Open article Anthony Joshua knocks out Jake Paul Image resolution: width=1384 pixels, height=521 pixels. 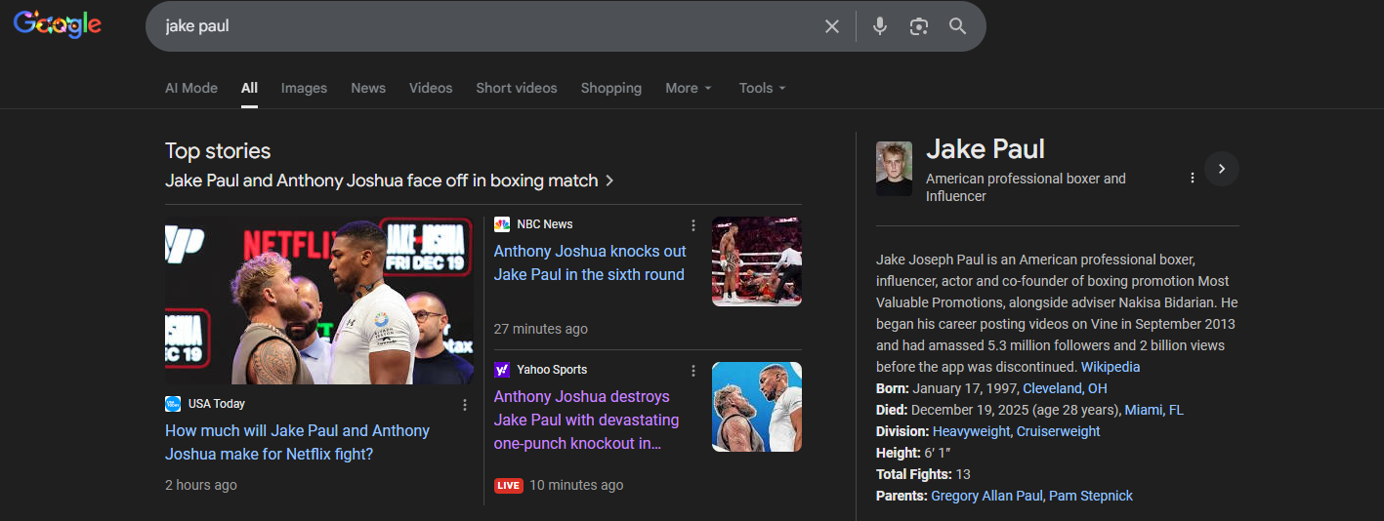pos(590,262)
